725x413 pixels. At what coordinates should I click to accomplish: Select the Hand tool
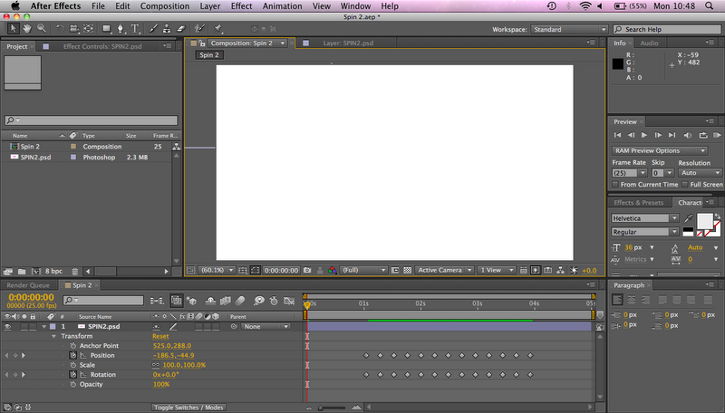tap(27, 29)
